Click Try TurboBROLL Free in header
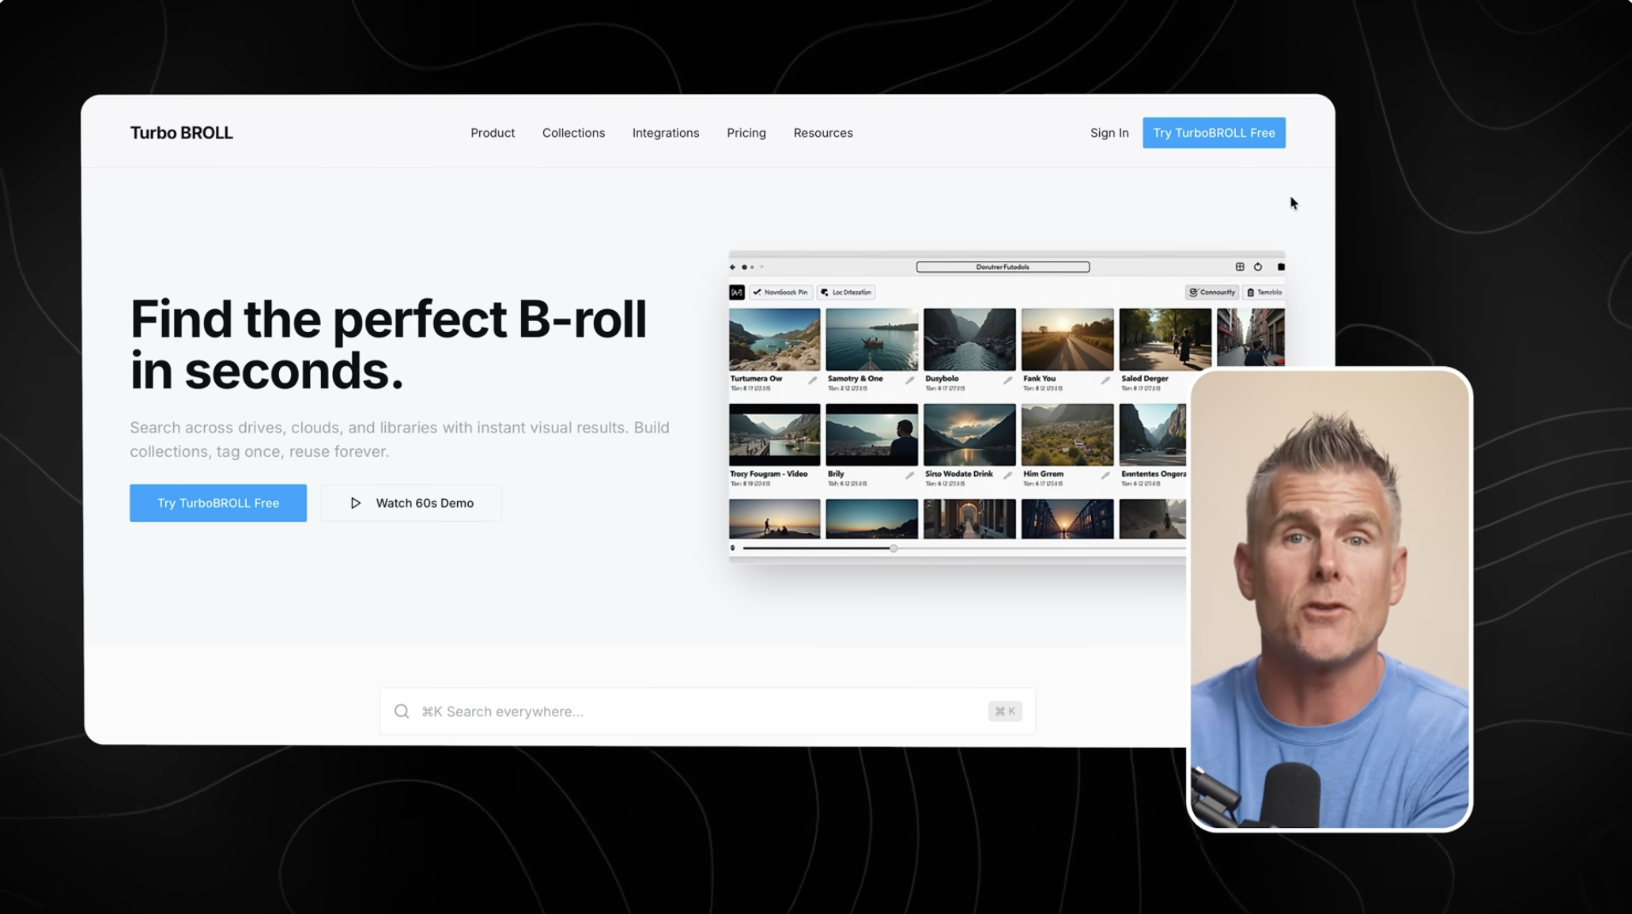This screenshot has height=914, width=1632. [1214, 133]
